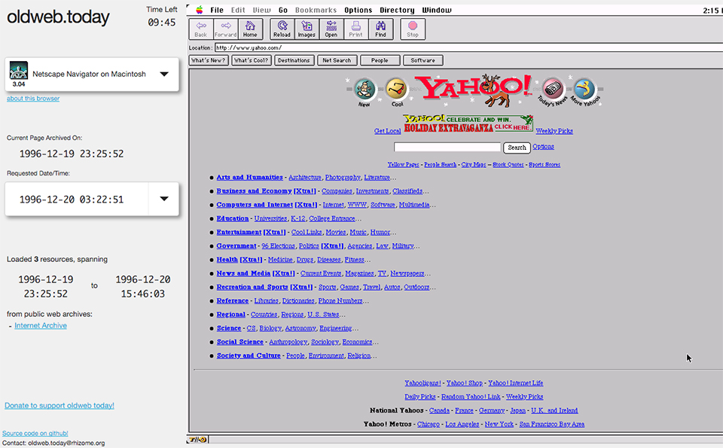Click the Home toolbar icon
723x448 pixels.
pyautogui.click(x=250, y=29)
